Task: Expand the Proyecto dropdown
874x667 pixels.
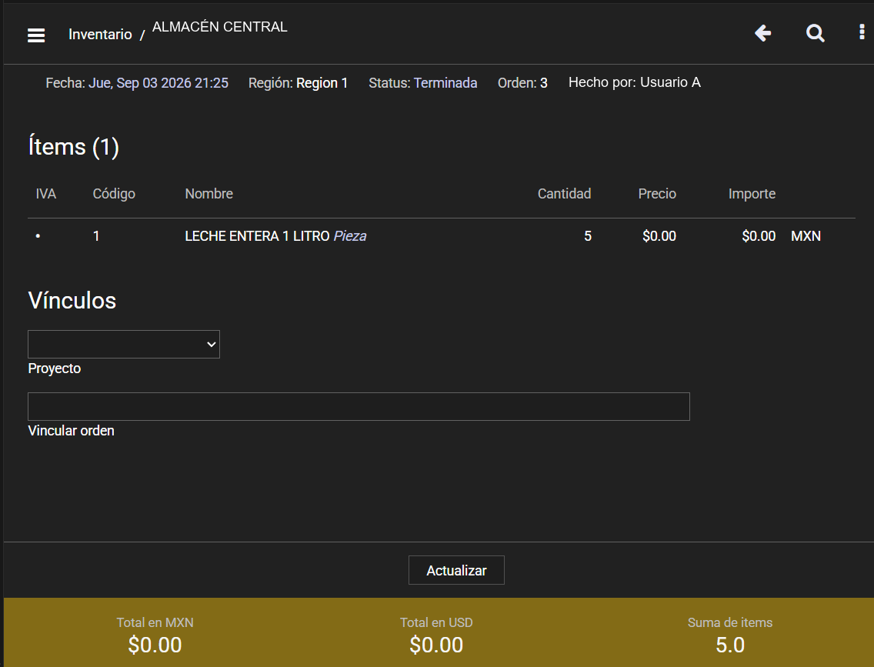Action: pyautogui.click(x=124, y=345)
